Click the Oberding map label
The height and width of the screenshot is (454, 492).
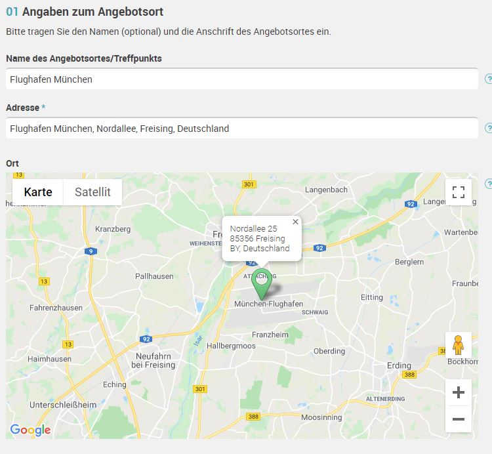click(329, 351)
